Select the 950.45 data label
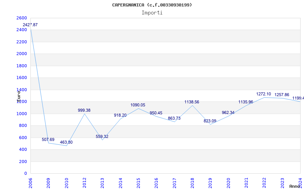304x190 pixels. (x=156, y=113)
